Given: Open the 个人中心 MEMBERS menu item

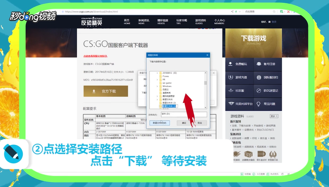Looking at the screenshot, I should 219,22.
